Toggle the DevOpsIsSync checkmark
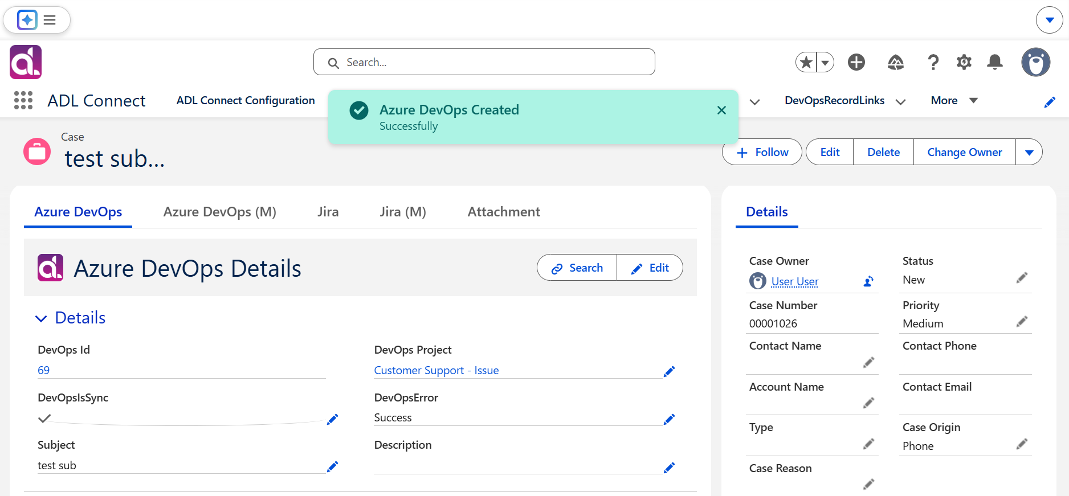Viewport: 1069px width, 496px height. (x=44, y=419)
